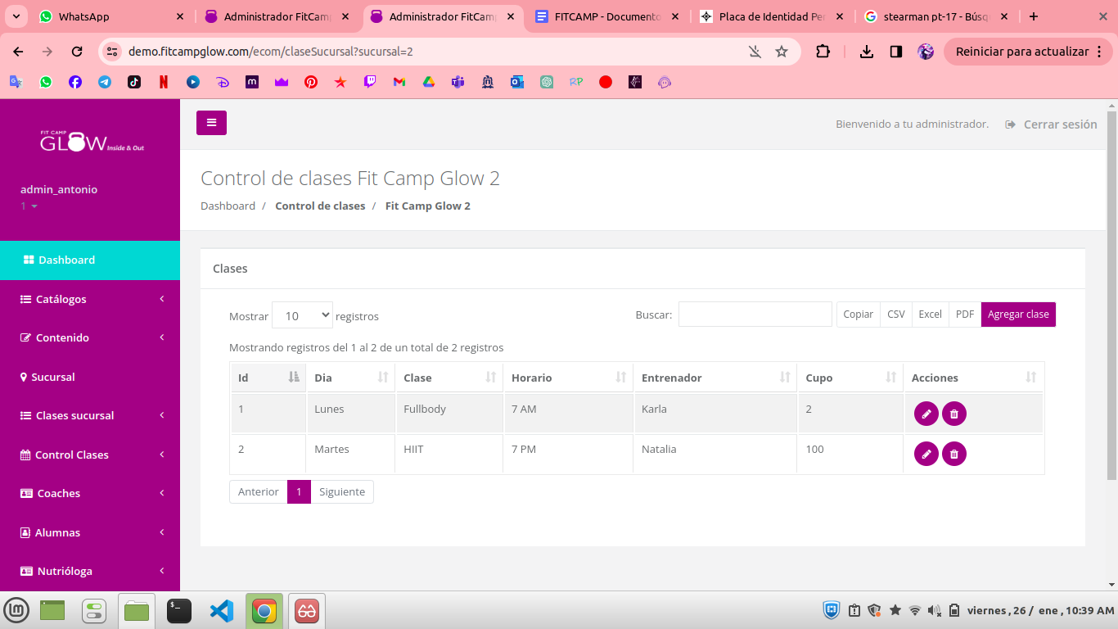Screen dimensions: 1118x629
Task: Open the Outlook bookmark icon
Action: (517, 82)
